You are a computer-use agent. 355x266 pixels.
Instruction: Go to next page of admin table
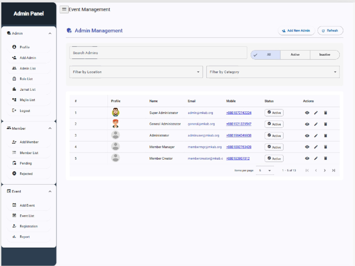(x=325, y=170)
